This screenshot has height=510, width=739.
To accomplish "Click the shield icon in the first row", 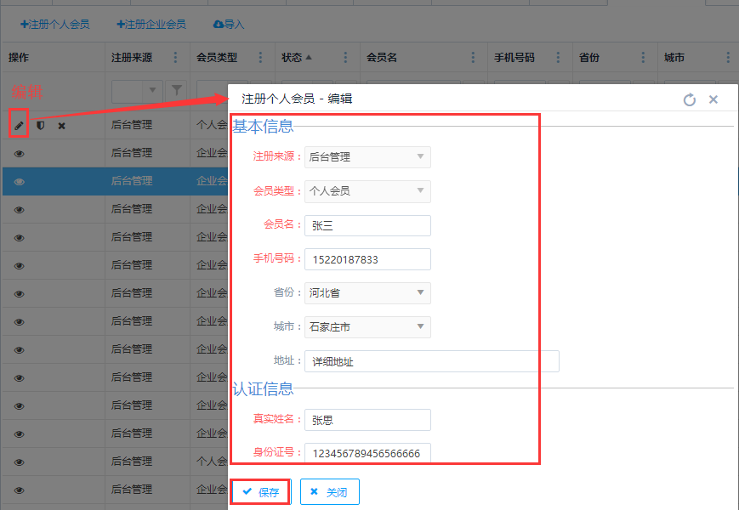I will [40, 125].
